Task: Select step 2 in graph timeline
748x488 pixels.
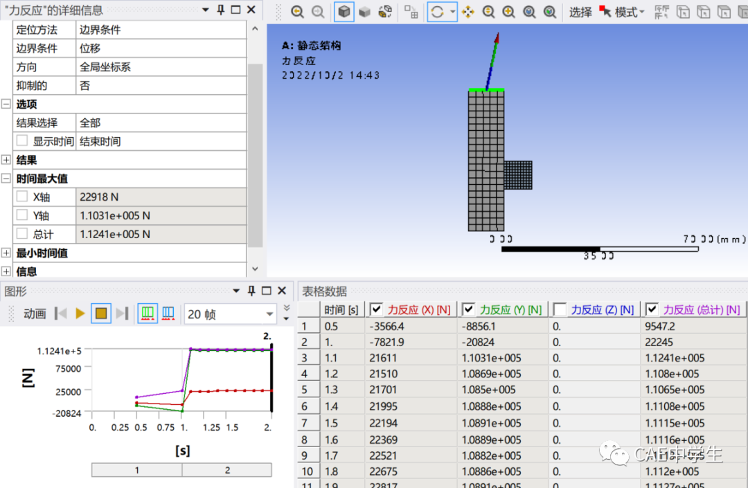Action: pos(227,470)
